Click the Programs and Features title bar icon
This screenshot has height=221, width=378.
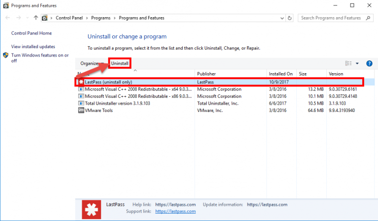tap(6, 5)
